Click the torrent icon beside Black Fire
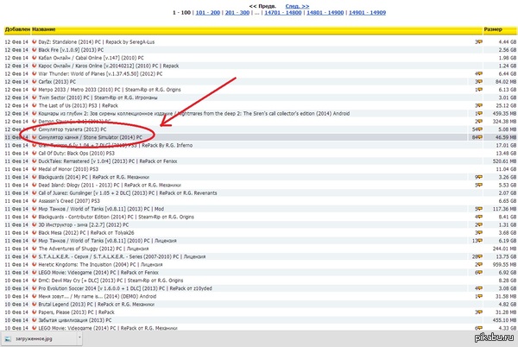Screen dimensions: 518x347 click(34, 50)
